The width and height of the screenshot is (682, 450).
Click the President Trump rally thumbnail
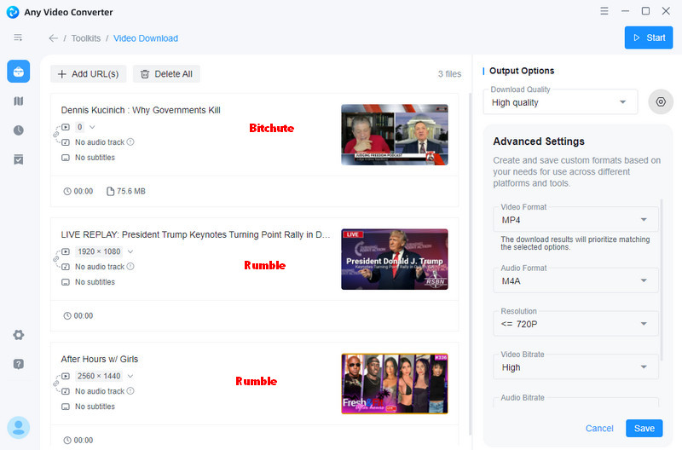395,259
